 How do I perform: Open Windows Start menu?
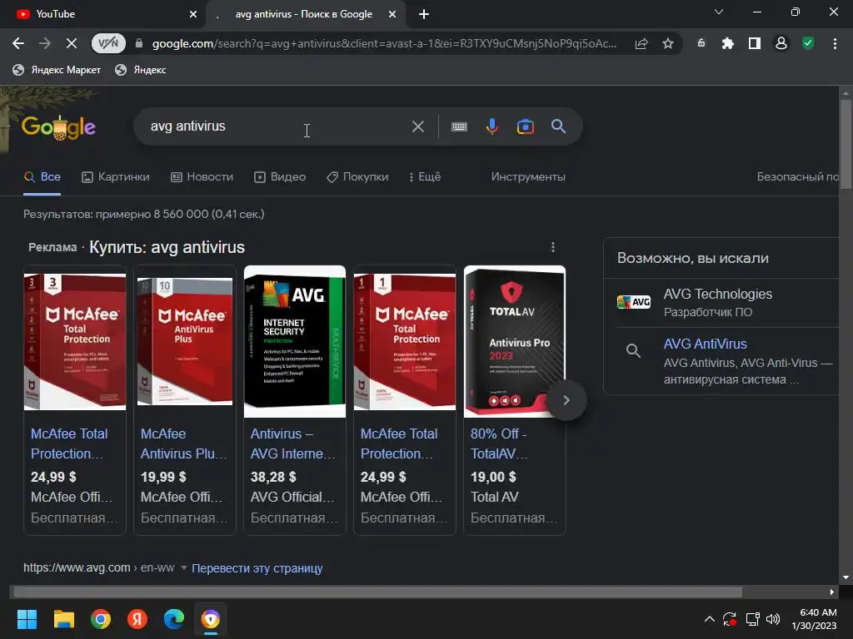27,619
